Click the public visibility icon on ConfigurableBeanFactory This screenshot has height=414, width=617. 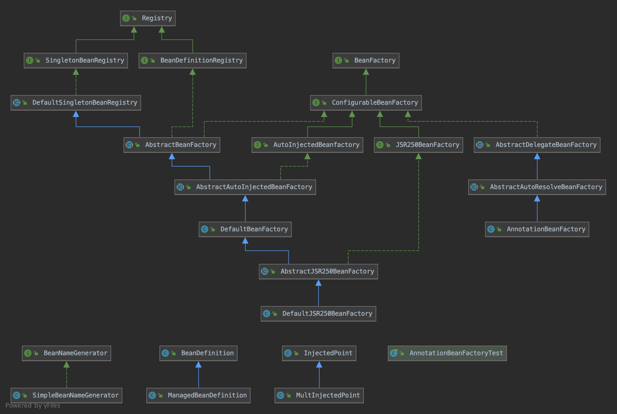click(324, 103)
